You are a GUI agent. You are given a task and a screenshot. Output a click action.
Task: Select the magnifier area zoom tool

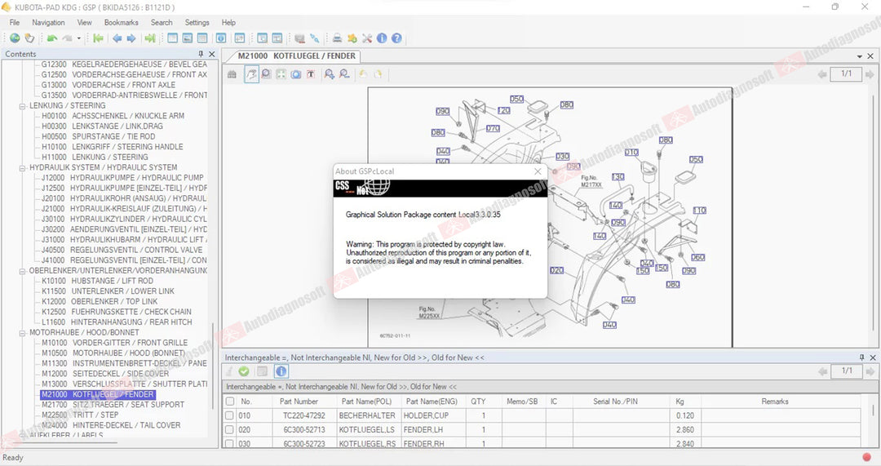(x=266, y=74)
